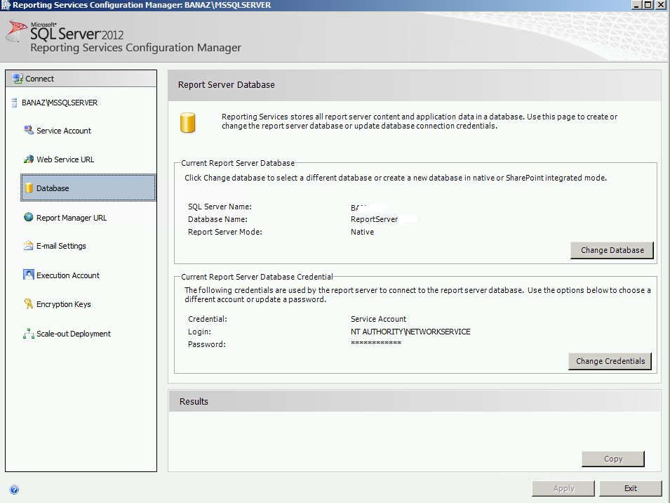This screenshot has width=670, height=503.
Task: Close the Configuration Manager window
Action: click(661, 5)
